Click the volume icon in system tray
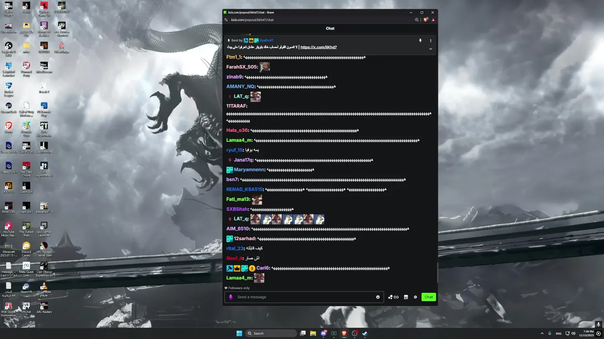604x339 pixels. [x=573, y=333]
